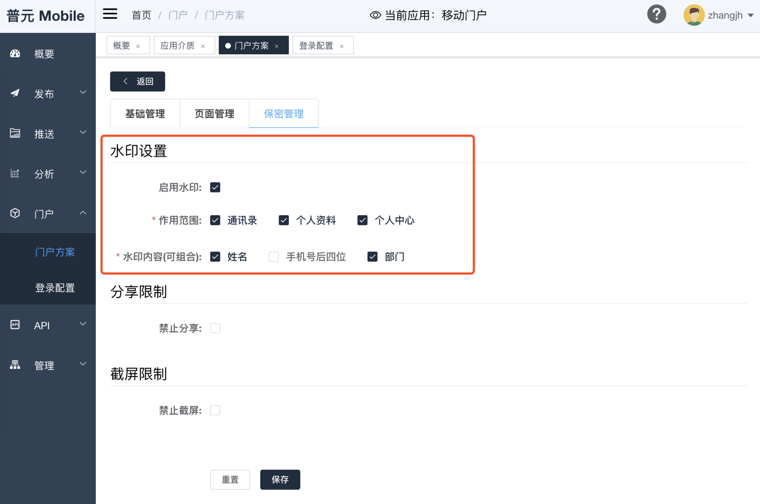Click the API icon in sidebar

point(15,325)
